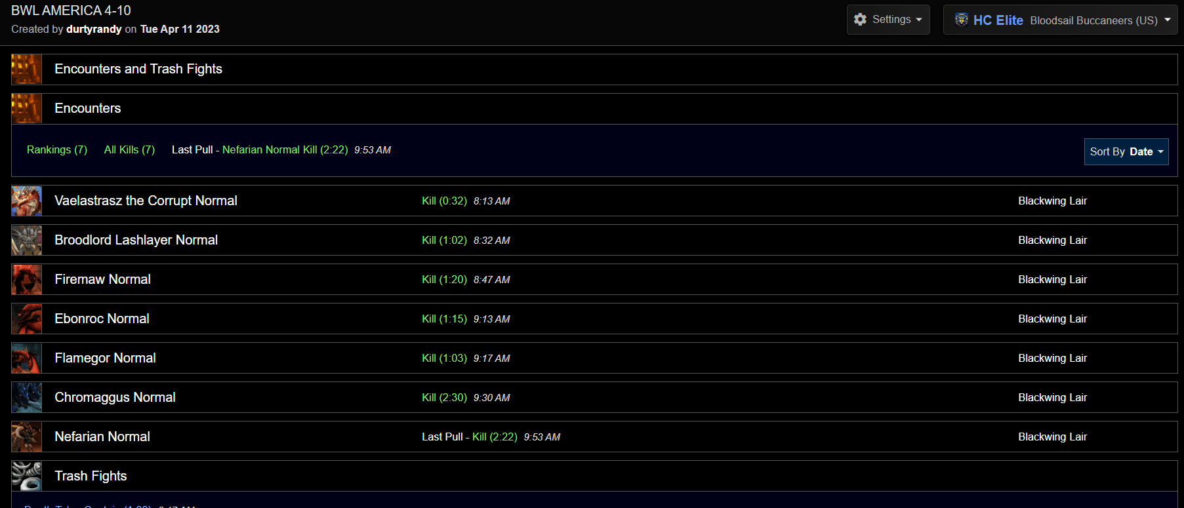Click the Settings gear icon
The image size is (1184, 508).
pos(861,20)
